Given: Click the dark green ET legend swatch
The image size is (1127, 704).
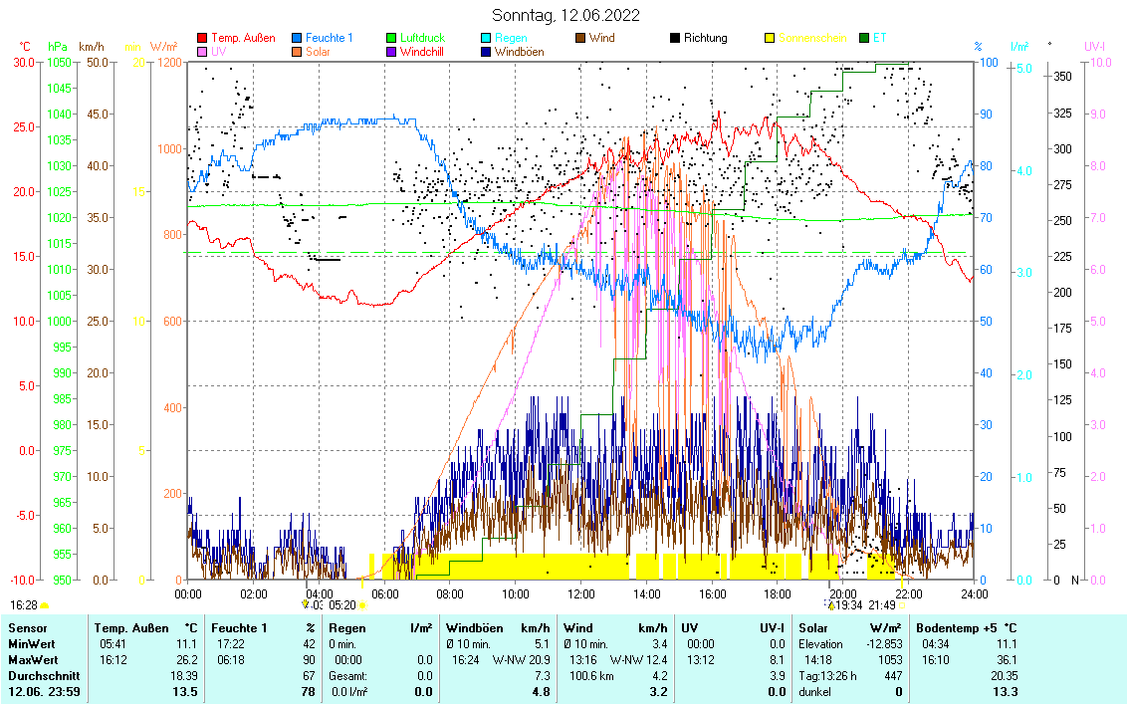Looking at the screenshot, I should 864,38.
